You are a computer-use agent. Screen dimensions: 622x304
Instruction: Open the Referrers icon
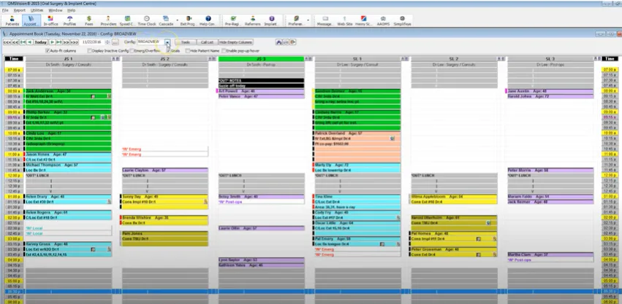(253, 20)
